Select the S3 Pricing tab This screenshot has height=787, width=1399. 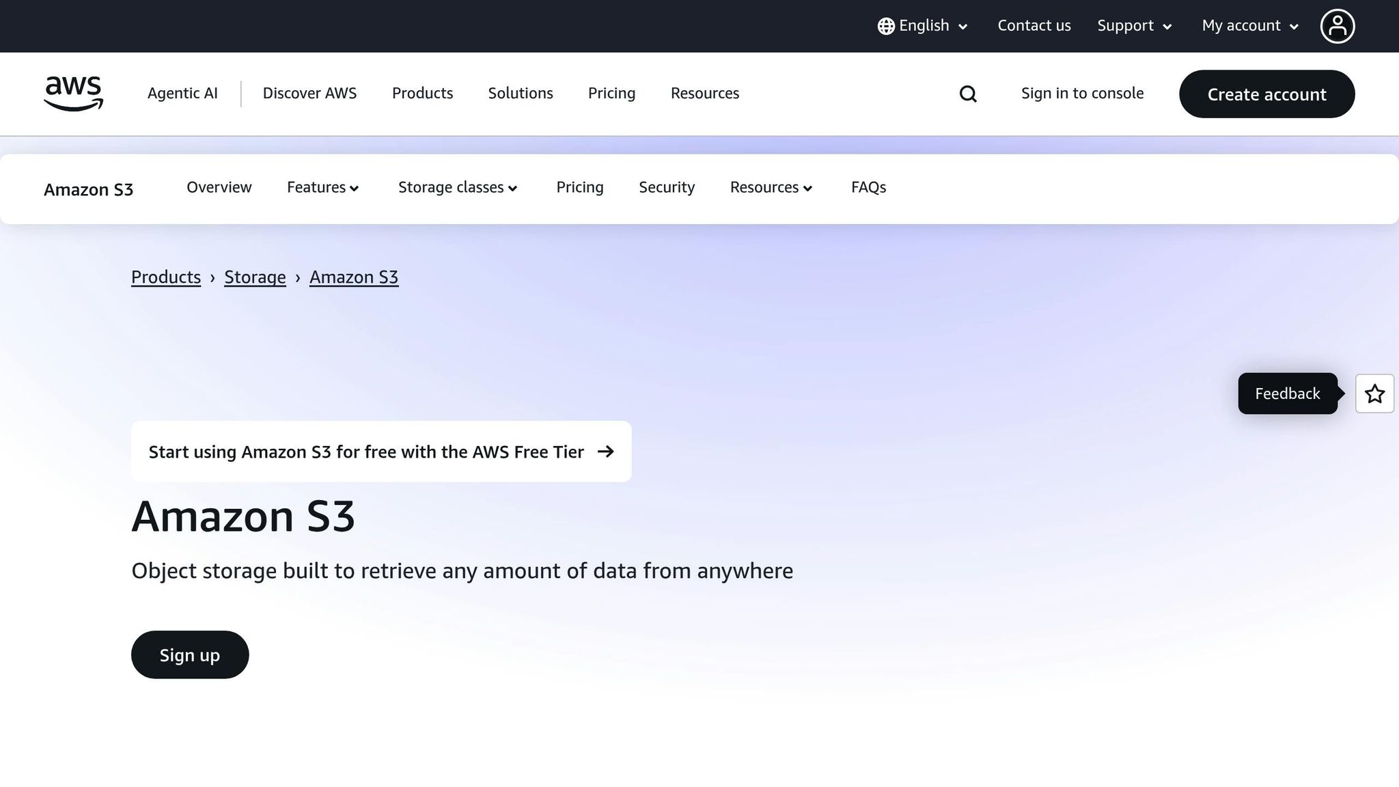click(579, 188)
